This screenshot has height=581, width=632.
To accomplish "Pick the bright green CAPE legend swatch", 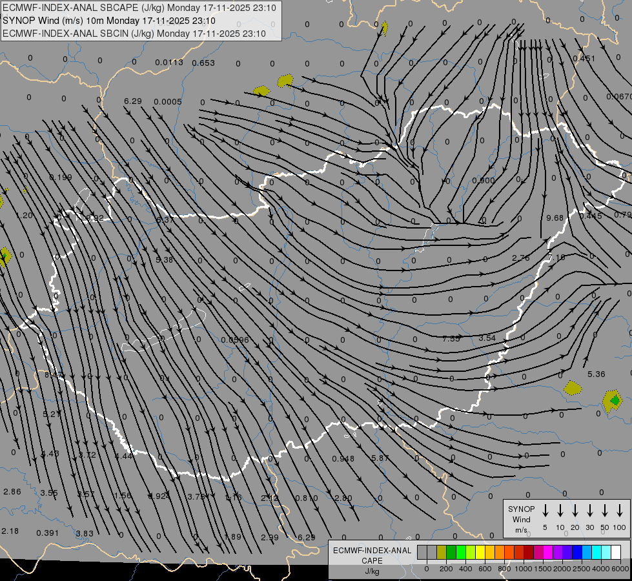I will 461,552.
